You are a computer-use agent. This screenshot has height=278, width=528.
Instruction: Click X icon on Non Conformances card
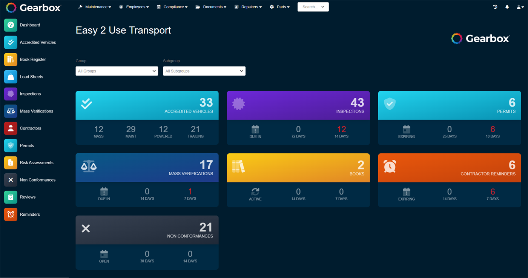[86, 229]
